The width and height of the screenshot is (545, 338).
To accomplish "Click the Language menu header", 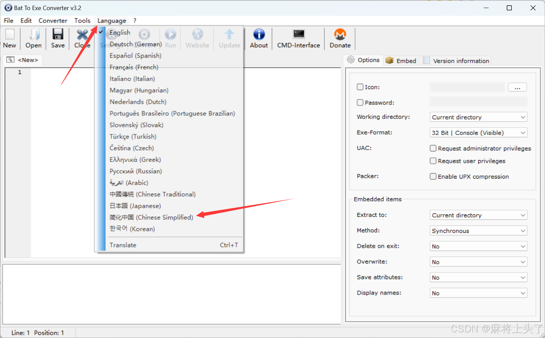I will 112,20.
